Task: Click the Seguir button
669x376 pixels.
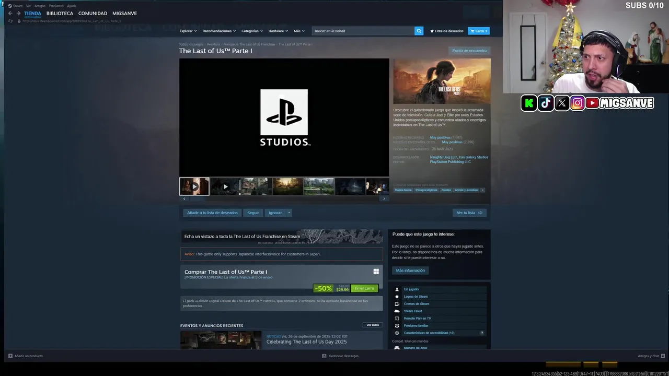Action: (x=253, y=213)
